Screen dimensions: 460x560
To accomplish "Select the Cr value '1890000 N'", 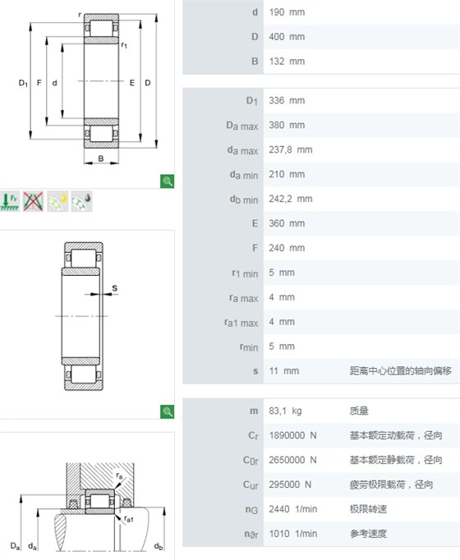I will [x=293, y=436].
